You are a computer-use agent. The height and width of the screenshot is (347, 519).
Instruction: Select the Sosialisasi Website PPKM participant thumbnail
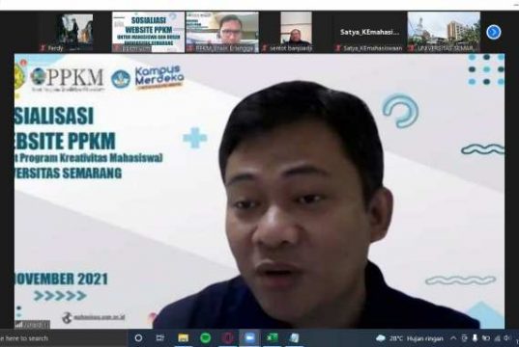148,32
